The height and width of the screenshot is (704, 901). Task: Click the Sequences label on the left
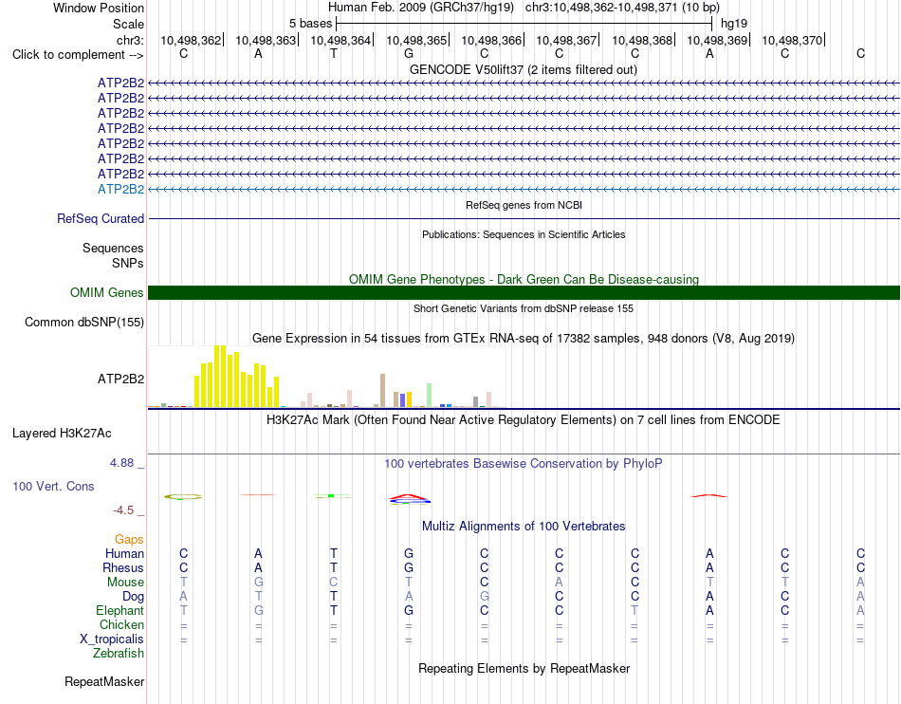[x=113, y=249]
